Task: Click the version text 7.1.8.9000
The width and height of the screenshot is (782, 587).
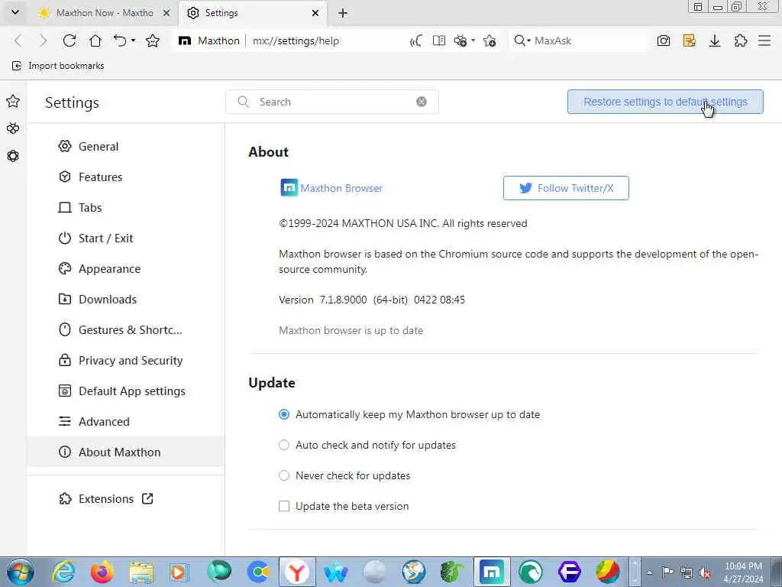Action: (343, 300)
